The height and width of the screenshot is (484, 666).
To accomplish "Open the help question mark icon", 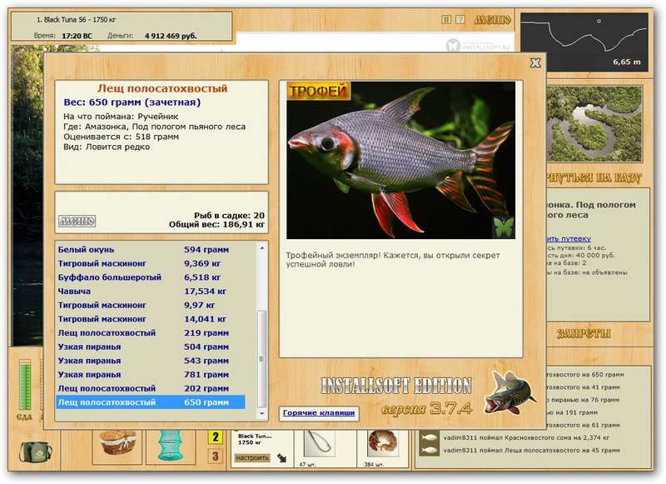I will click(460, 19).
